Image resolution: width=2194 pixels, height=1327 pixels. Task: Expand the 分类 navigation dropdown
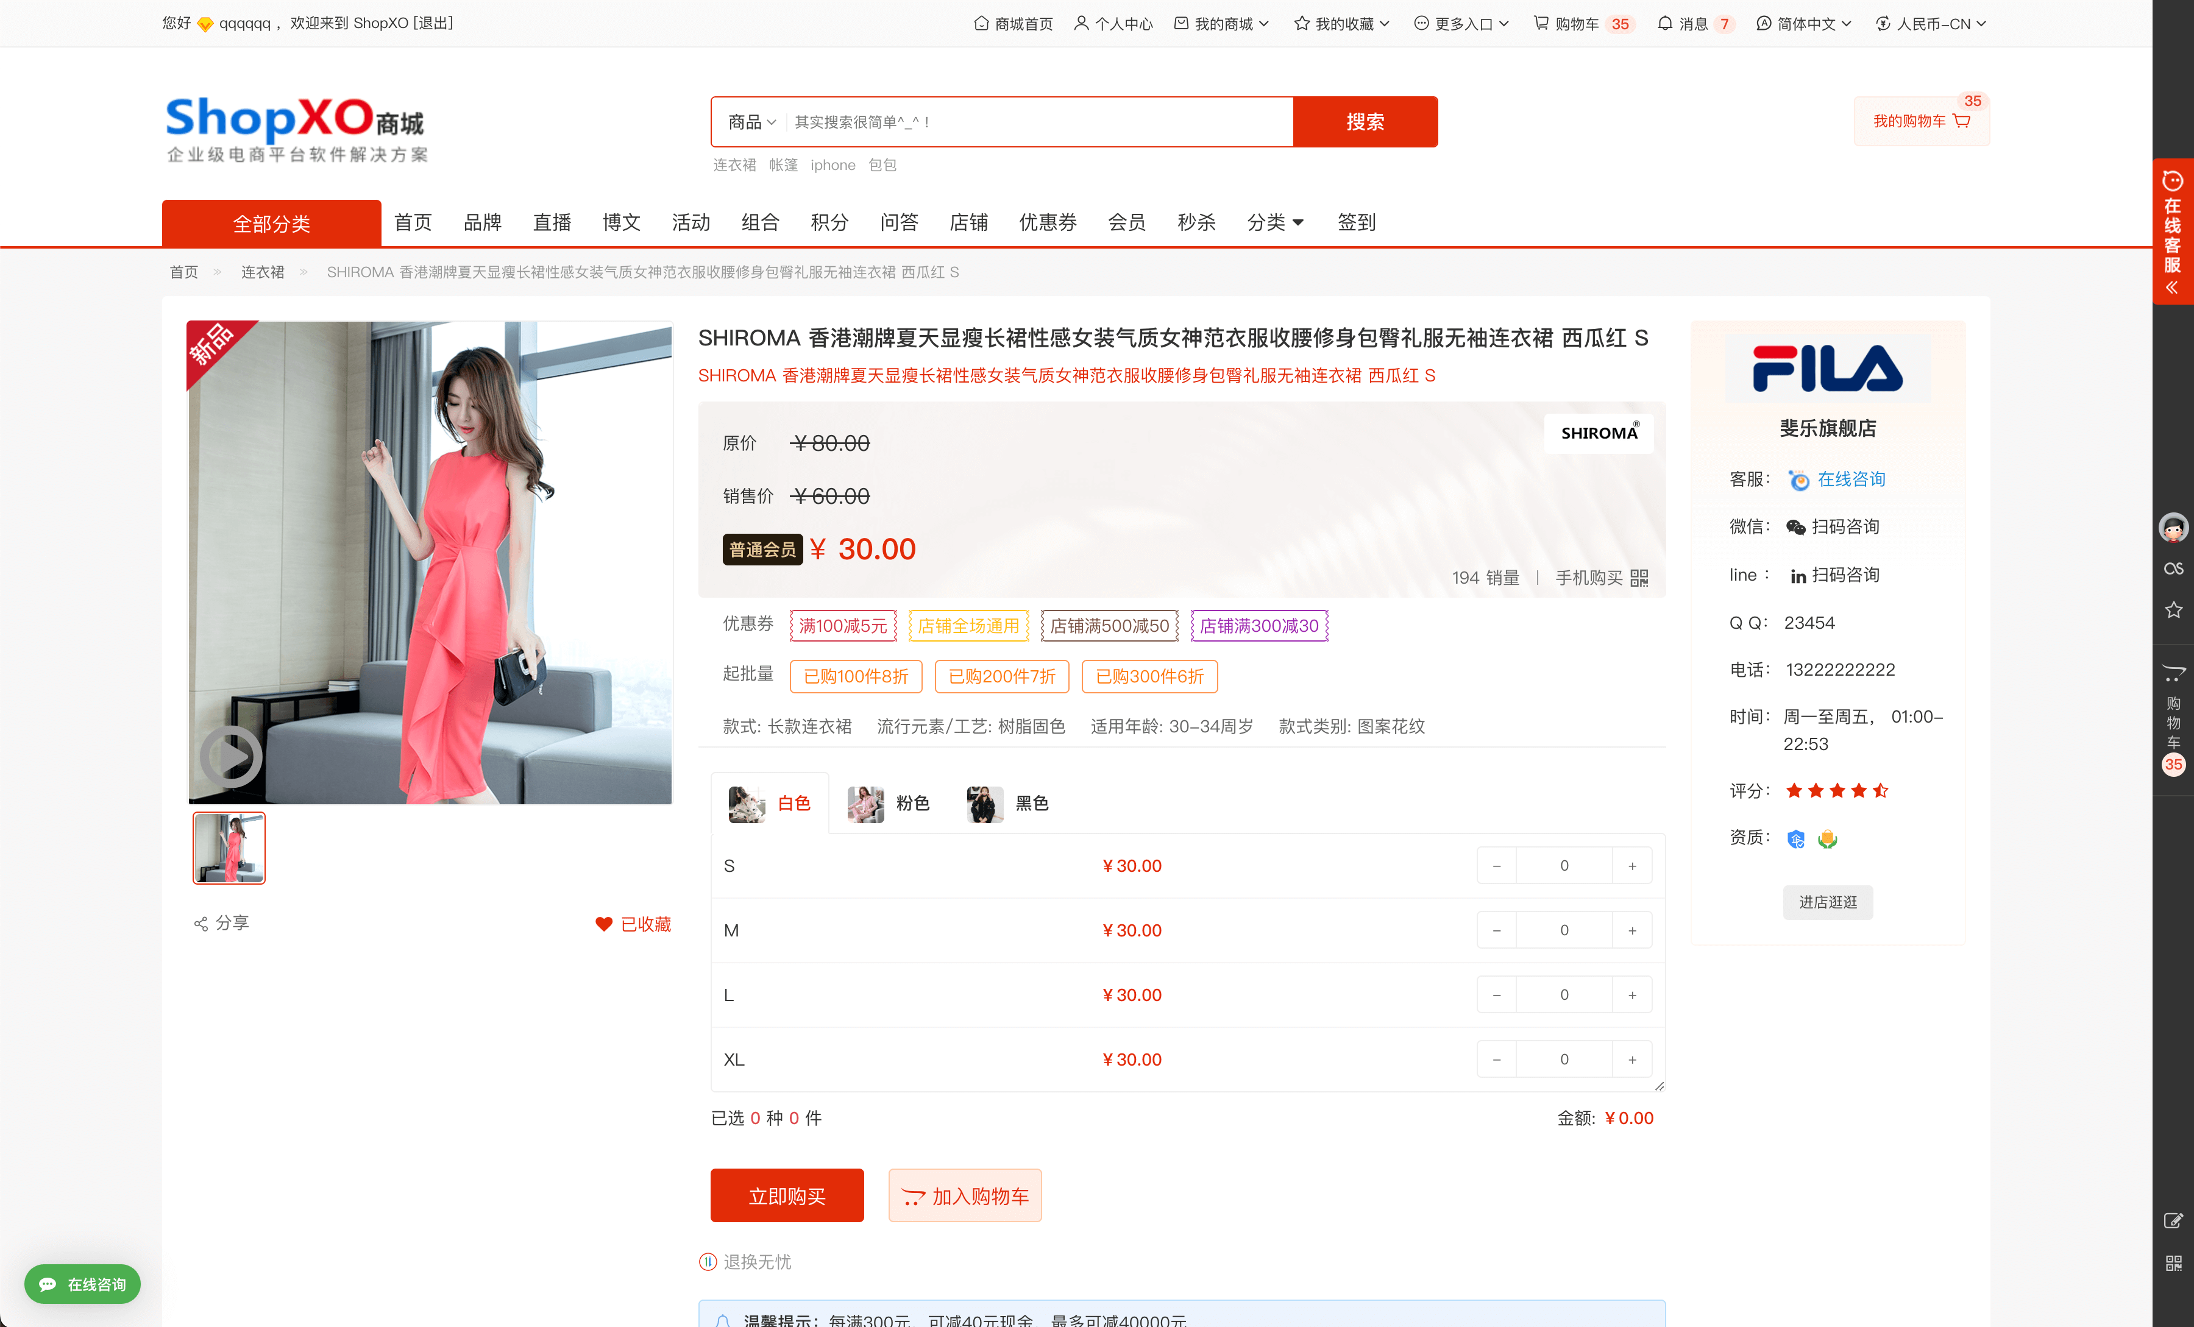pos(1275,222)
